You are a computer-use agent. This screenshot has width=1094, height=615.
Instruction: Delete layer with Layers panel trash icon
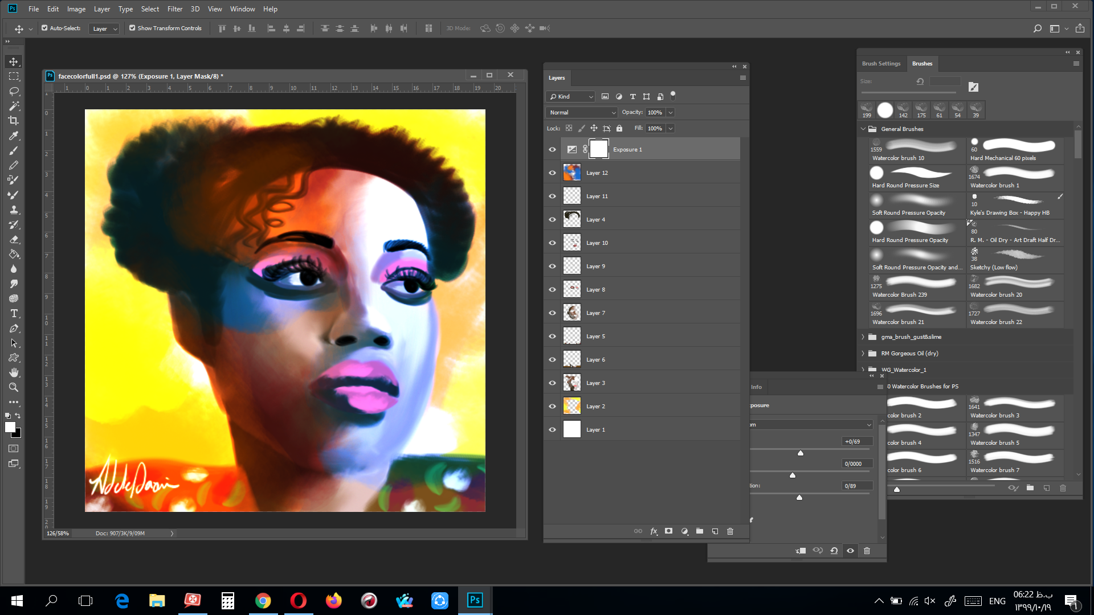click(x=730, y=531)
